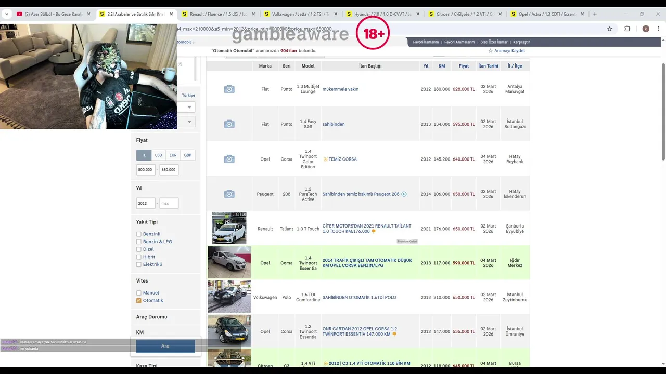Click the maximum price field showing 650.000
This screenshot has width=666, height=374.
(169, 170)
